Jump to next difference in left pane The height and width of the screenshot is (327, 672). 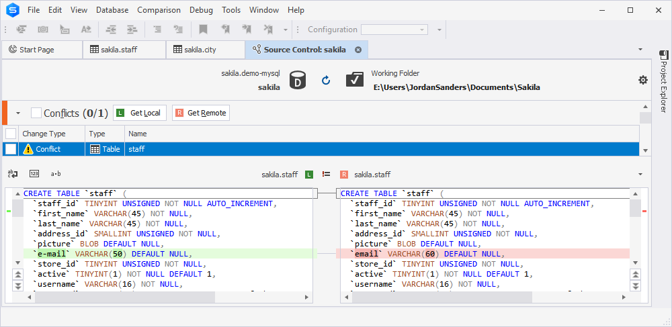[18, 286]
